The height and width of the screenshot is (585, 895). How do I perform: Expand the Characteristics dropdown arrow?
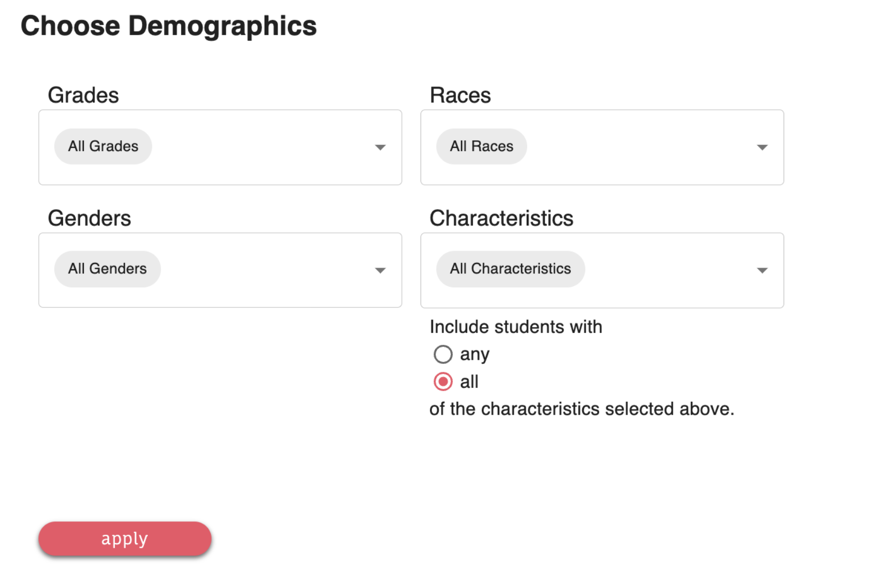762,270
